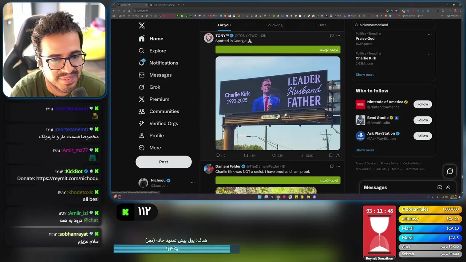Open more options on Damani Felder's tweet
The width and height of the screenshot is (466, 262).
click(x=338, y=166)
